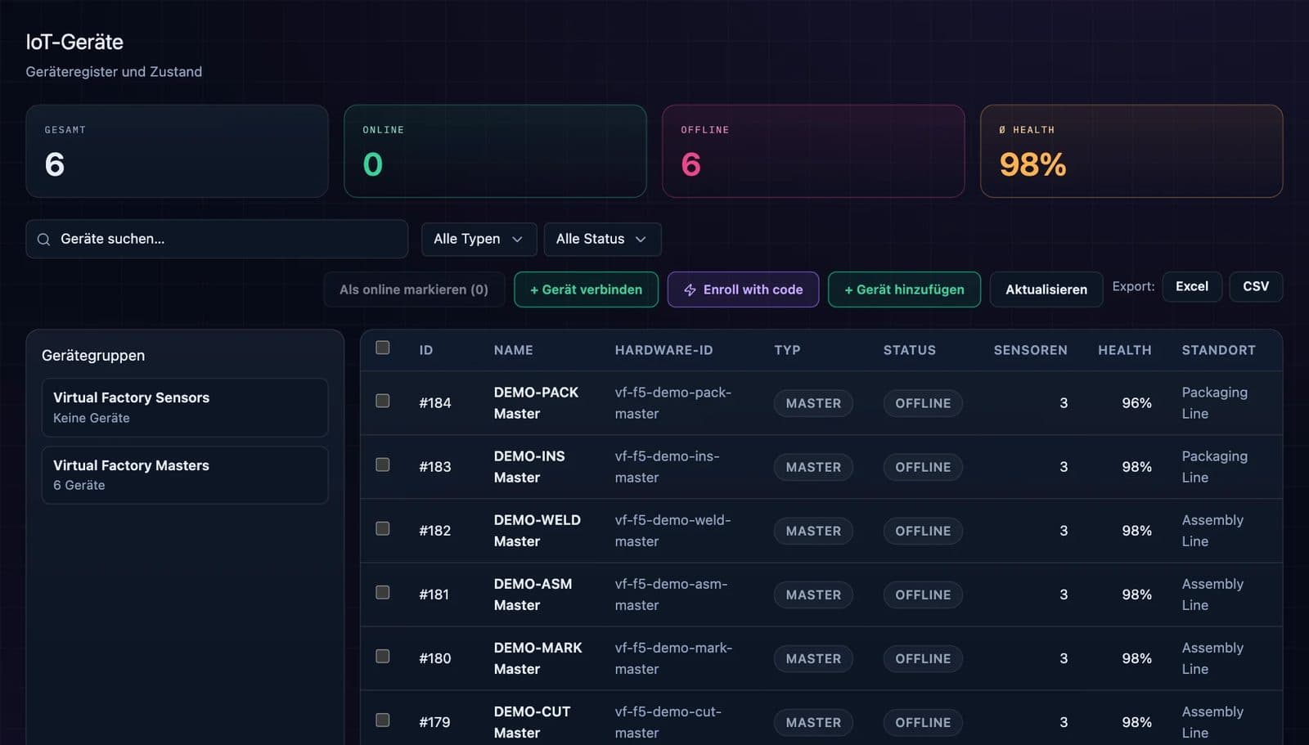Select the checkbox for device #179
Screen dimensions: 1309x745
pos(382,720)
